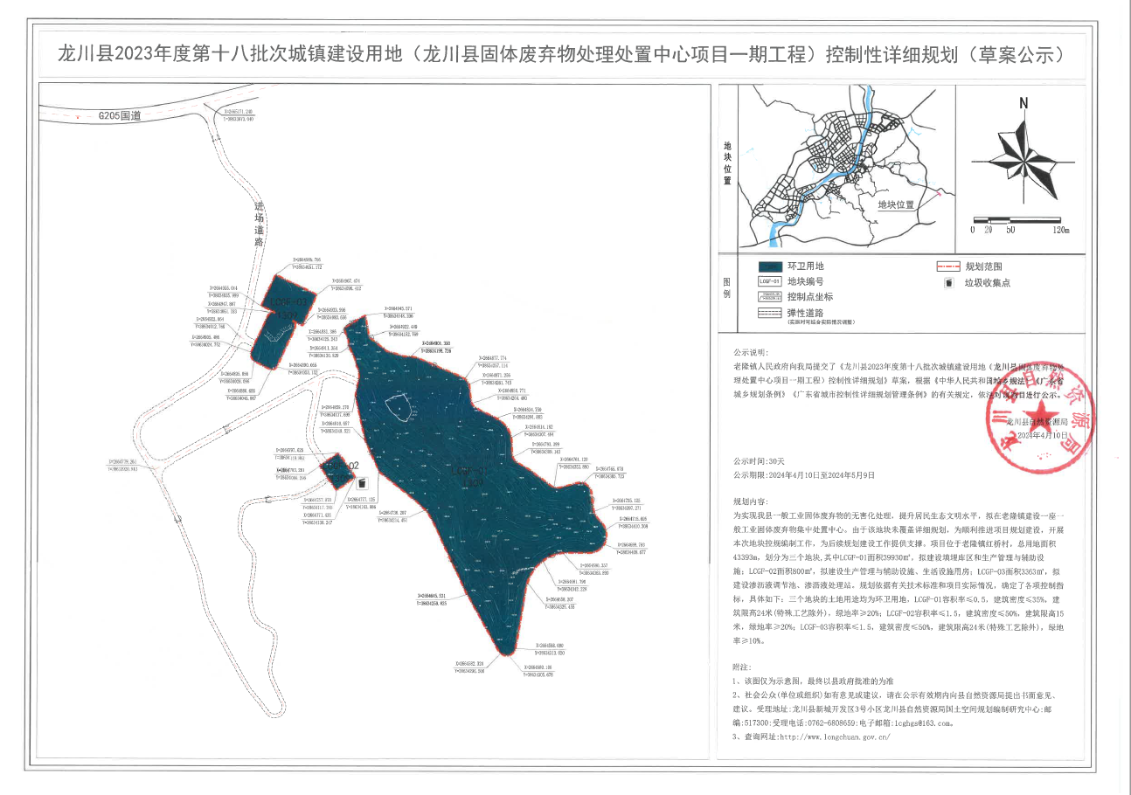Click the 弹性道路 legend symbol

(770, 313)
